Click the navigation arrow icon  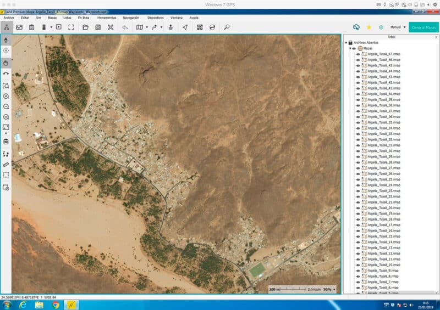click(x=185, y=27)
